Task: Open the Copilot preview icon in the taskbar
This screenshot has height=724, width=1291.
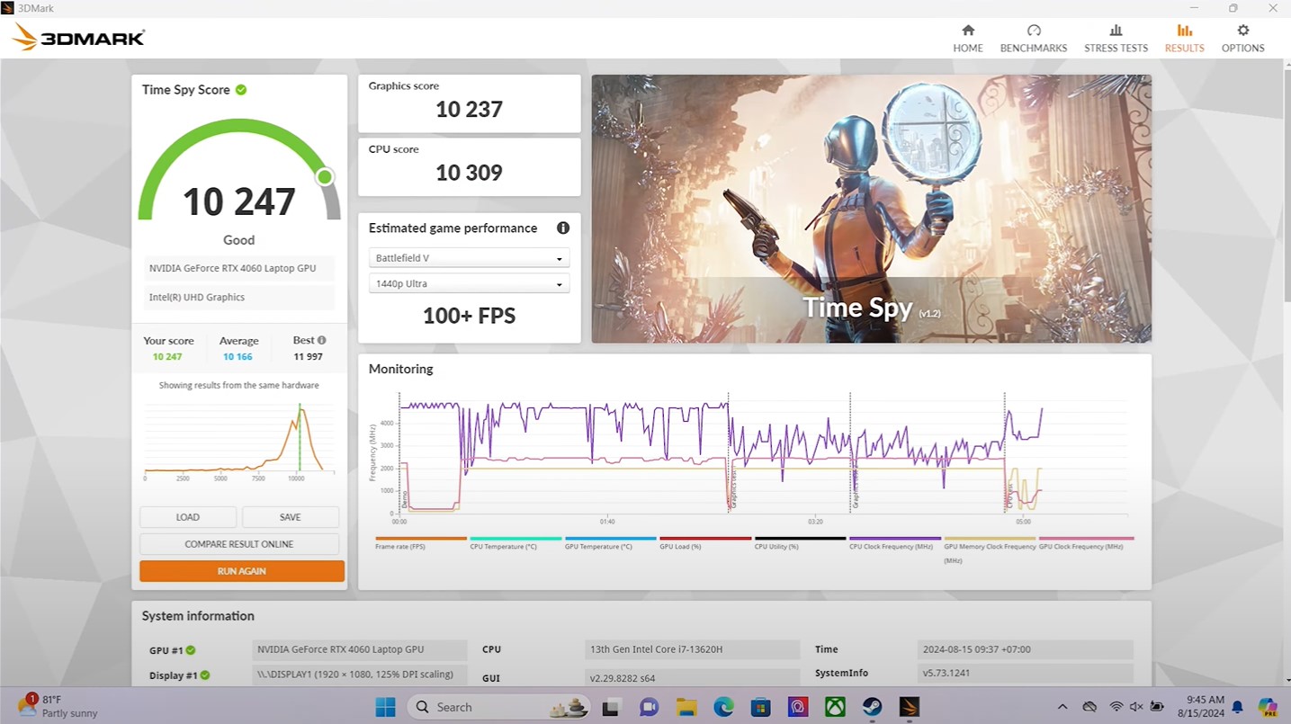Action: tap(1268, 707)
